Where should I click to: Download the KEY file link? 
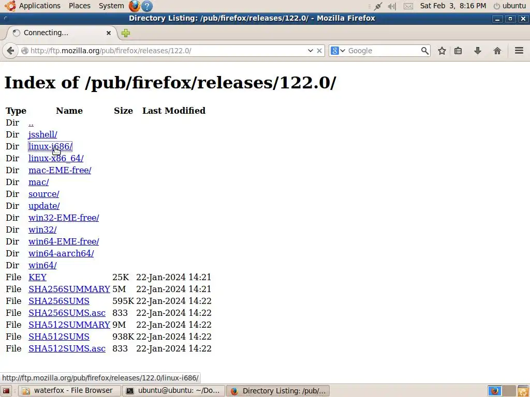tap(37, 277)
